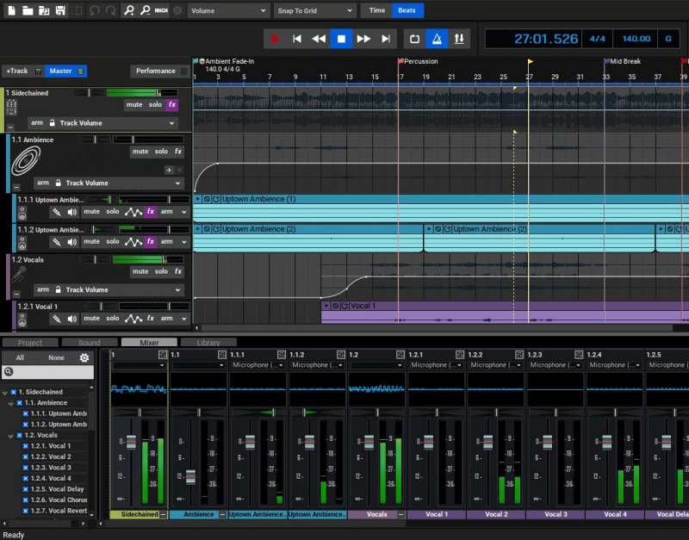Open fx on the Sidechained track

[x=172, y=104]
